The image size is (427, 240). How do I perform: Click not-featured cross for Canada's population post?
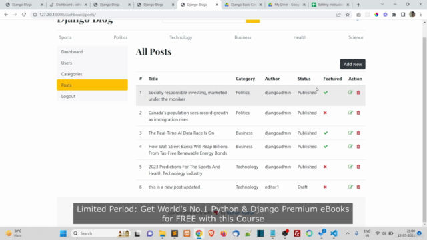click(x=325, y=113)
